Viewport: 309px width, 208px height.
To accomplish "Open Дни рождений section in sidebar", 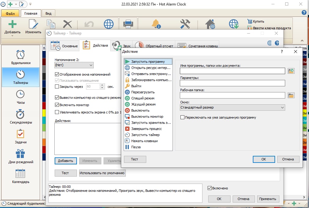I will [x=21, y=156].
